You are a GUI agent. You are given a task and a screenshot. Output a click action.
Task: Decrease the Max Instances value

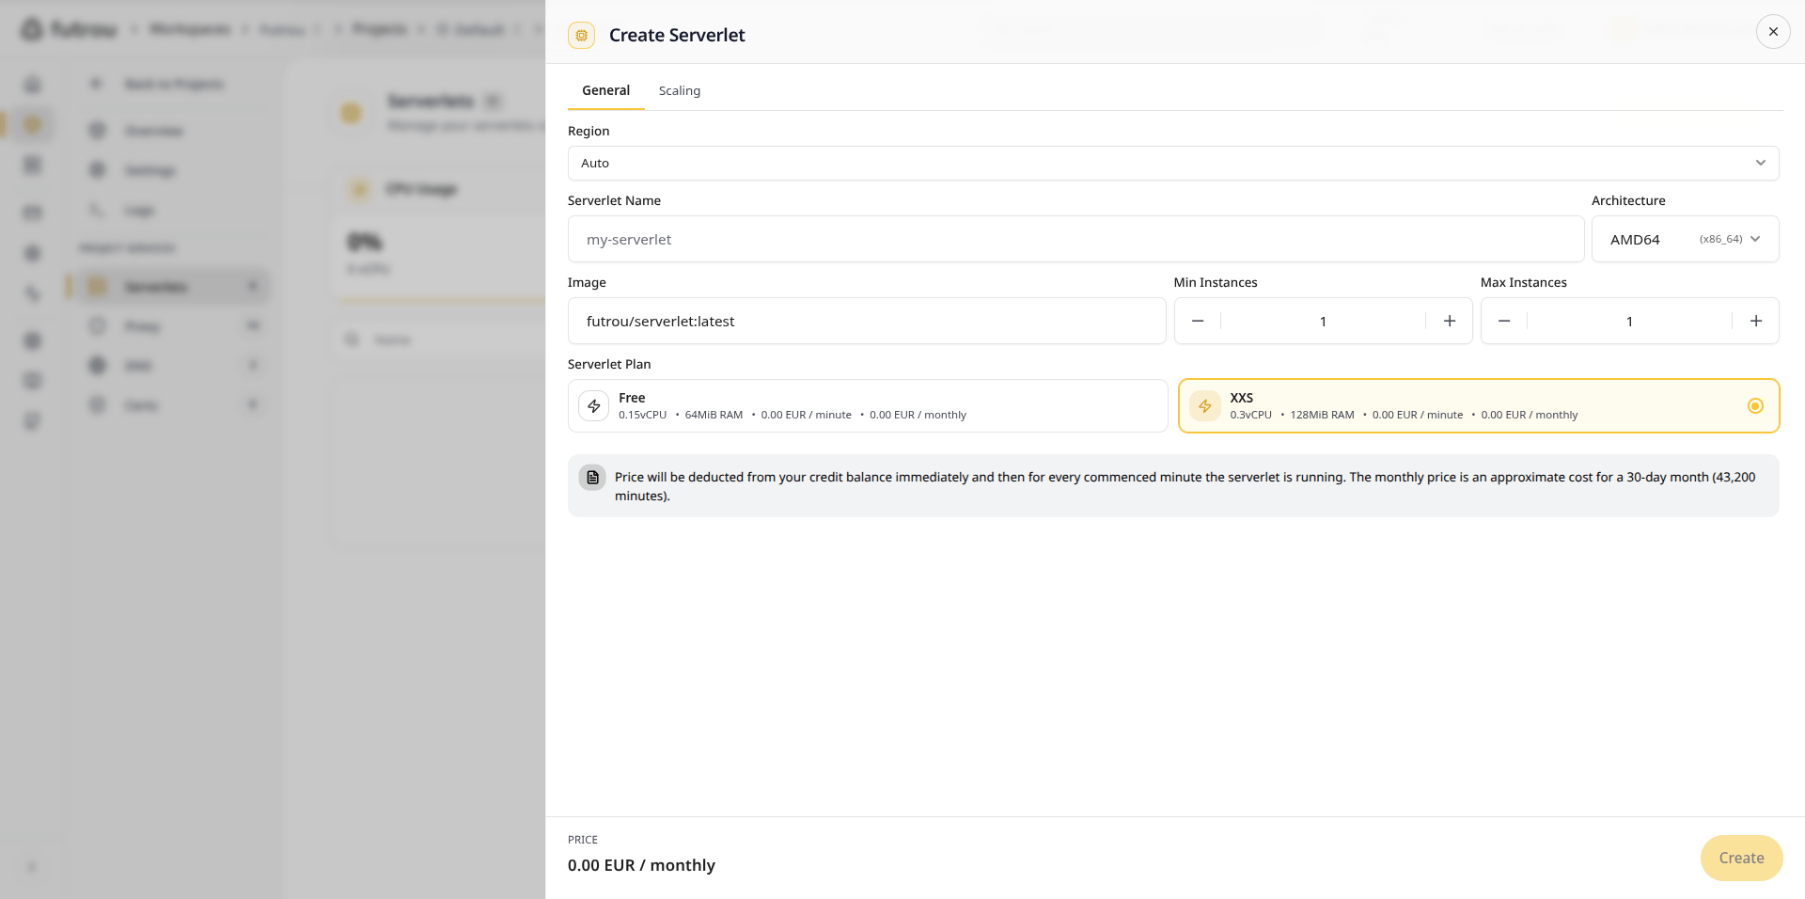pyautogui.click(x=1504, y=322)
